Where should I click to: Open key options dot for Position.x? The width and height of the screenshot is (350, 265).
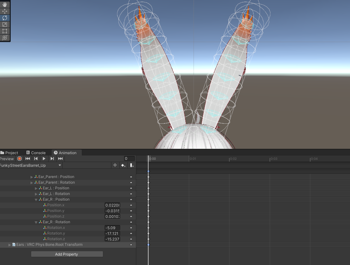[131, 205]
